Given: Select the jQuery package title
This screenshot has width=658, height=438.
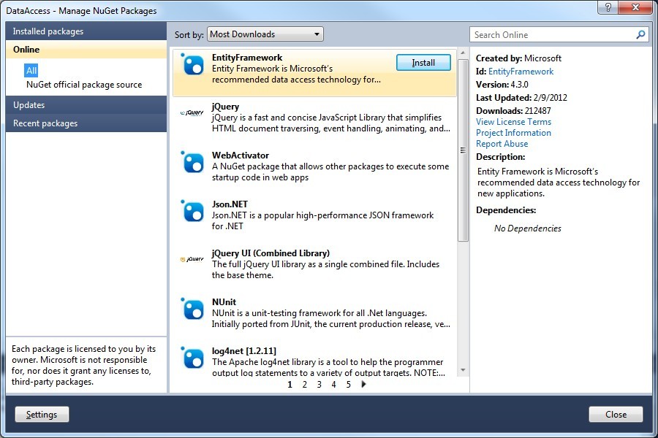Looking at the screenshot, I should (225, 107).
